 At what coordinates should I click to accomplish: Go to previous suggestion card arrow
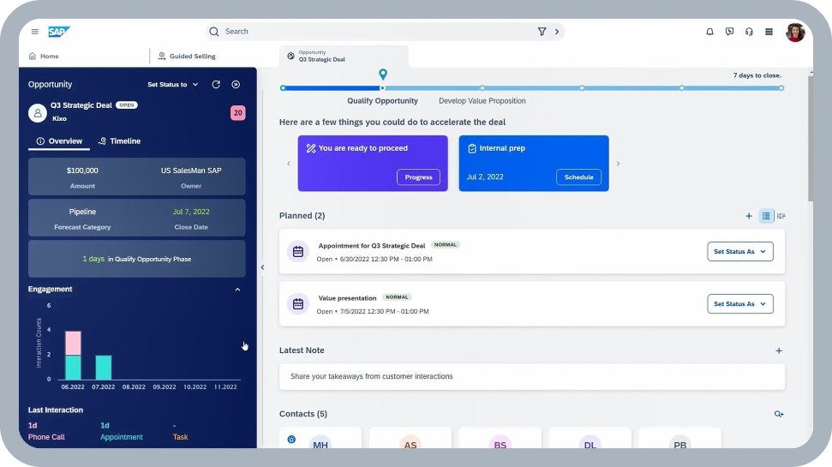[x=289, y=164]
